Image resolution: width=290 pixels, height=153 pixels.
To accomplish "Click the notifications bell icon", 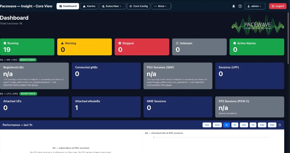I will 233,6.
